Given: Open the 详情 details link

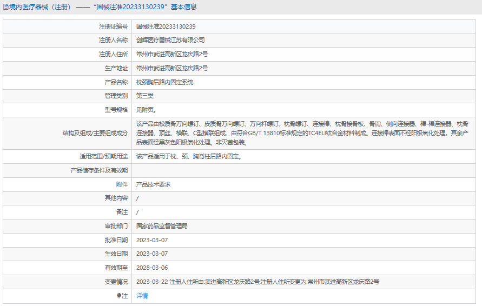Looking at the screenshot, I should (142, 296).
